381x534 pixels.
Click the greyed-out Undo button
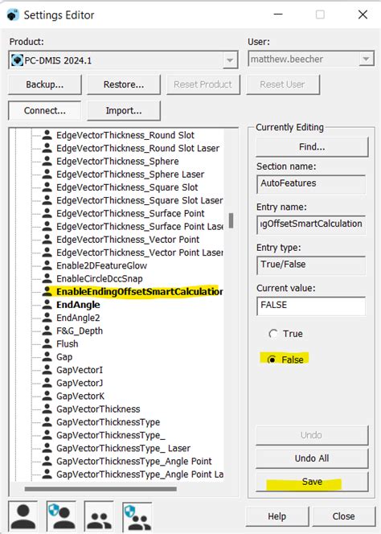point(312,435)
